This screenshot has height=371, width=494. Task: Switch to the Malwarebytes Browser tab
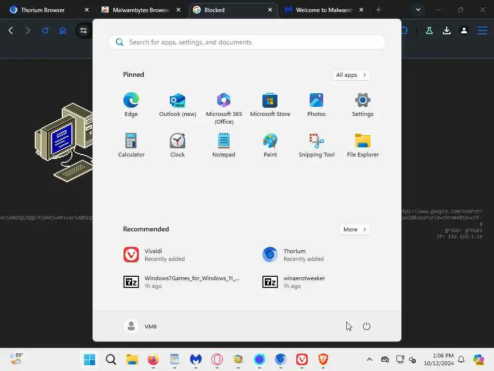click(x=141, y=10)
